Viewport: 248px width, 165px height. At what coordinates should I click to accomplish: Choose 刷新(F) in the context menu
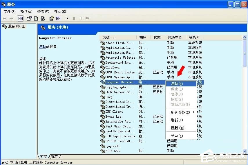(x=181, y=120)
